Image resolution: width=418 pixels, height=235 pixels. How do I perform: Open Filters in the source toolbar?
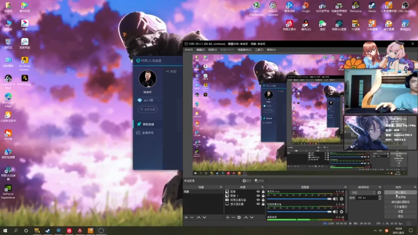259,181
